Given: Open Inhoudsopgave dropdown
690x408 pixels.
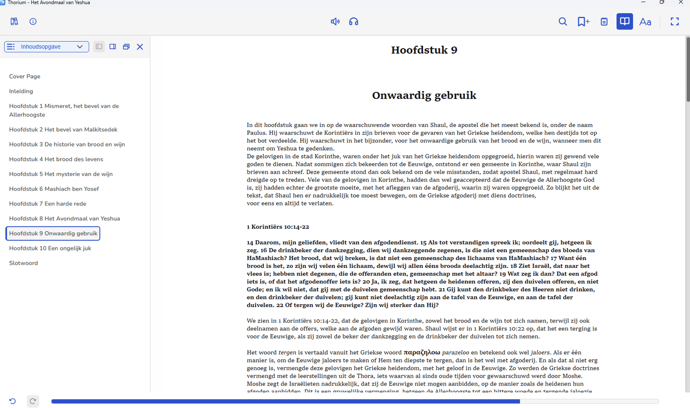Looking at the screenshot, I should coord(46,46).
